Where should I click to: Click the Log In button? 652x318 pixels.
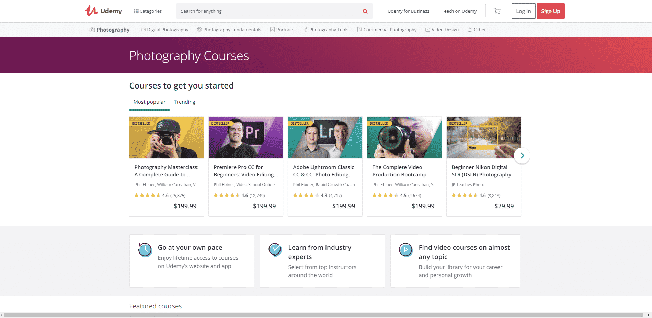[x=523, y=11]
